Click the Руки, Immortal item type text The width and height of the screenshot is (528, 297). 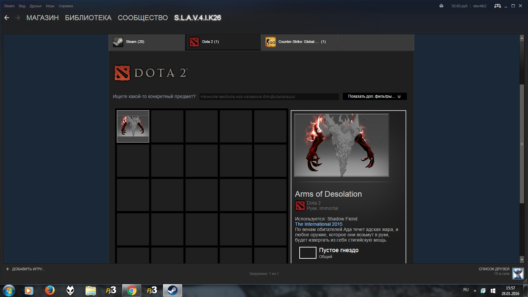click(322, 208)
